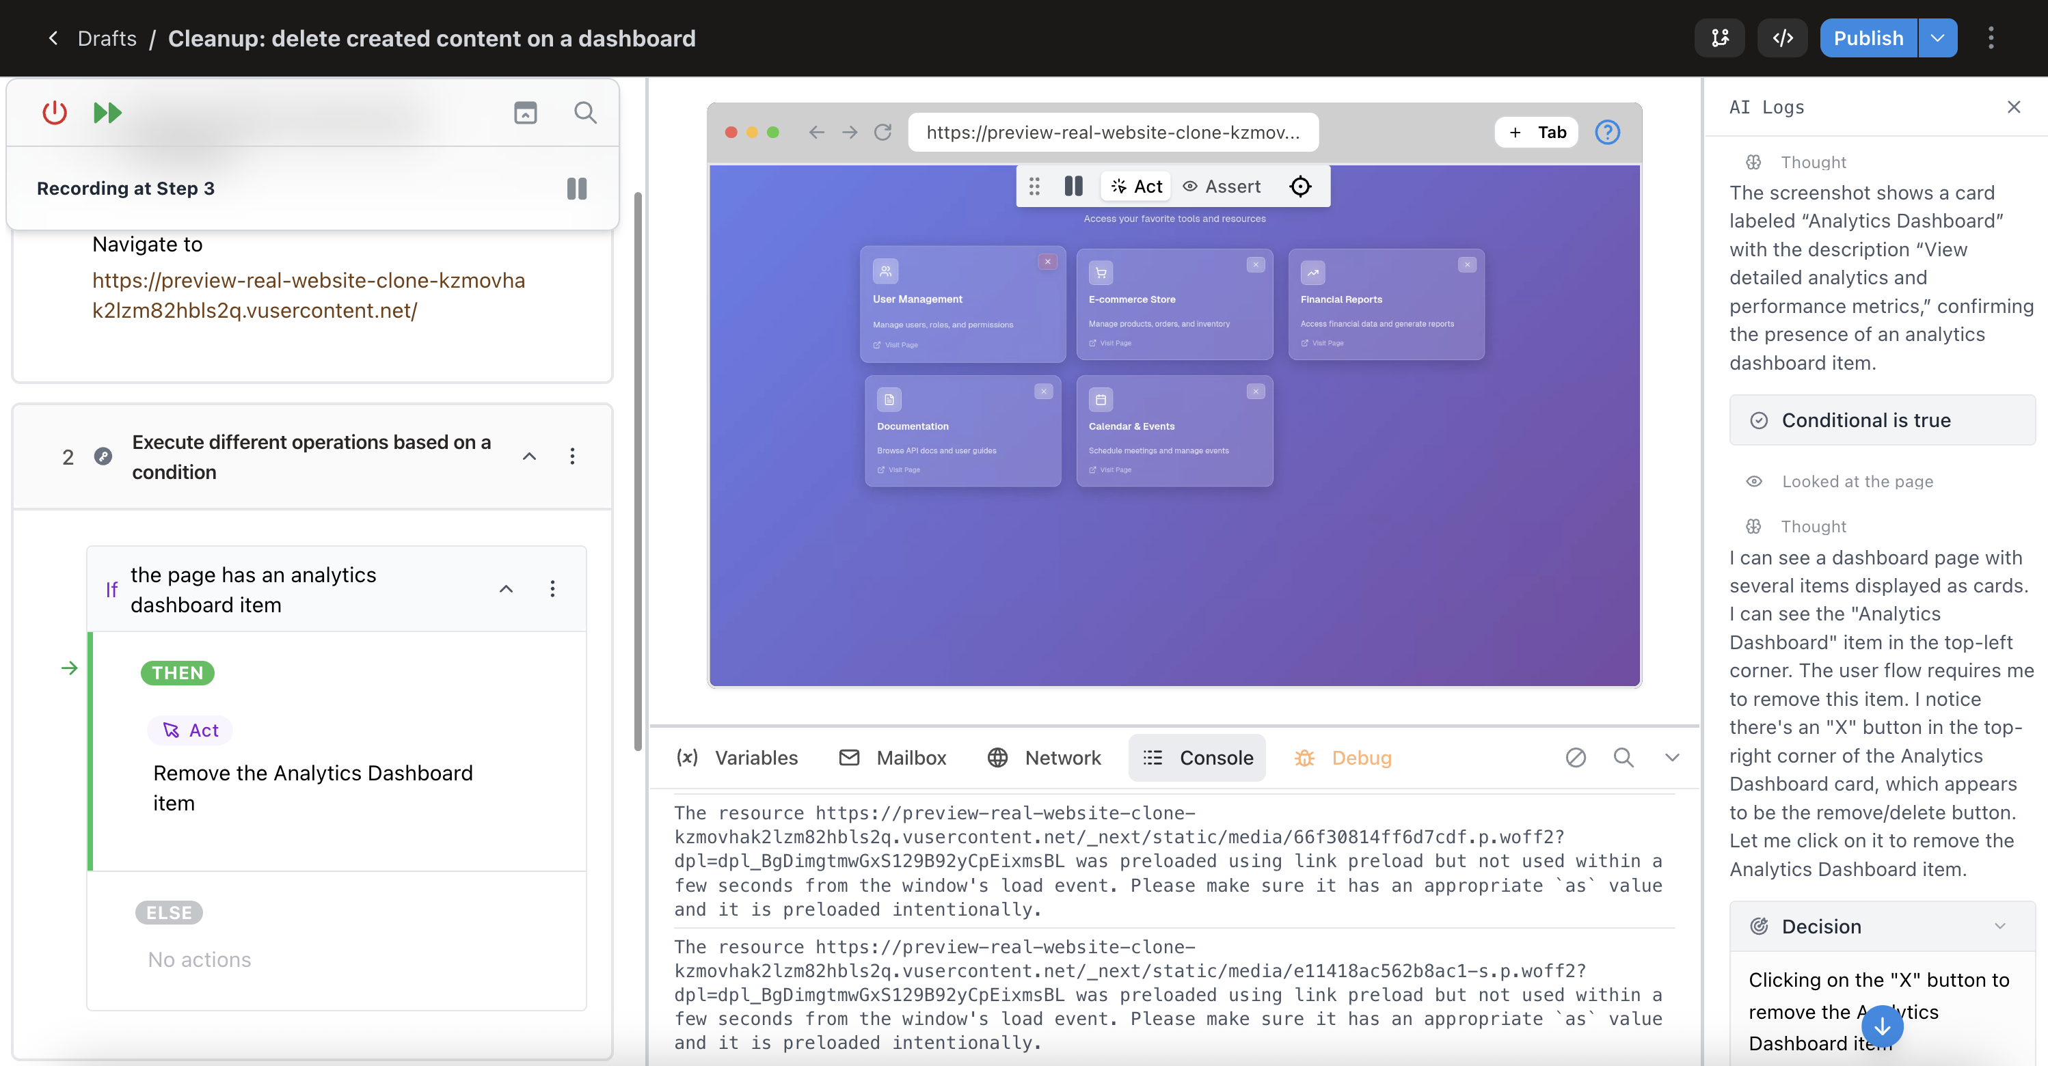The image size is (2048, 1066).
Task: Open the Navigate to URL link
Action: 308,295
